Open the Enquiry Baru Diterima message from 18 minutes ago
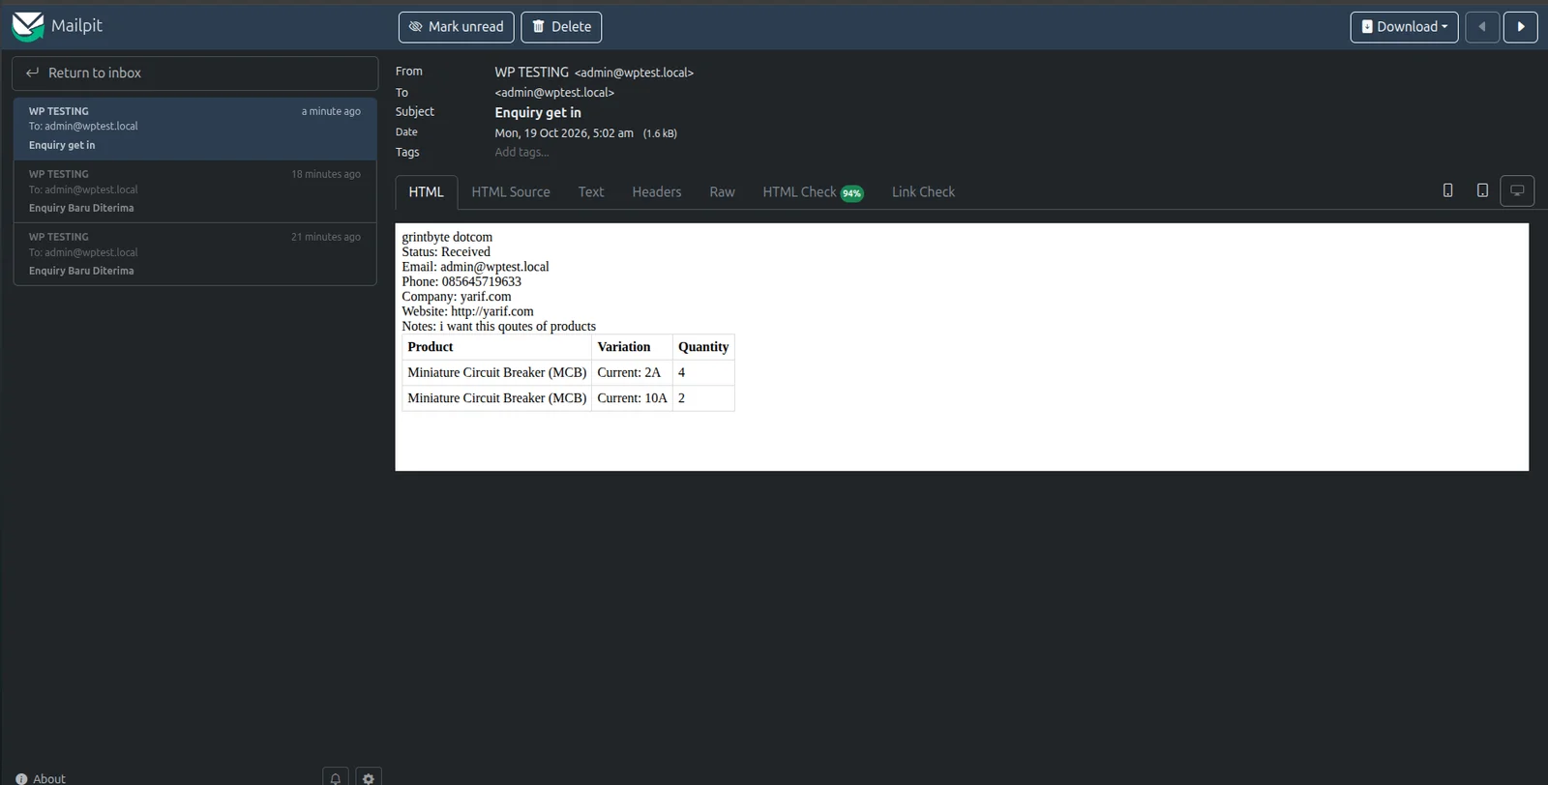Image resolution: width=1548 pixels, height=785 pixels. (x=194, y=191)
